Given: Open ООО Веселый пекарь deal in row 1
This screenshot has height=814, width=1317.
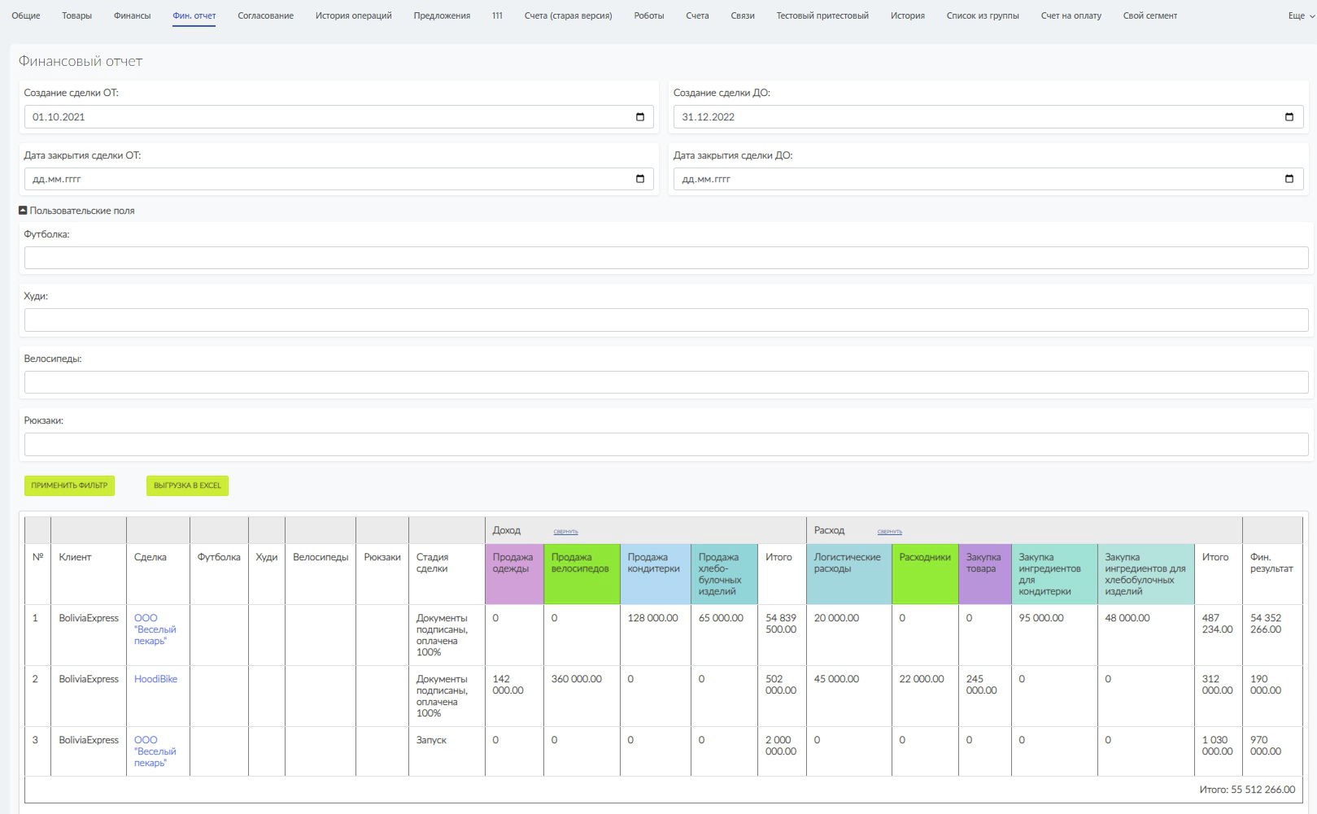Looking at the screenshot, I should 155,629.
